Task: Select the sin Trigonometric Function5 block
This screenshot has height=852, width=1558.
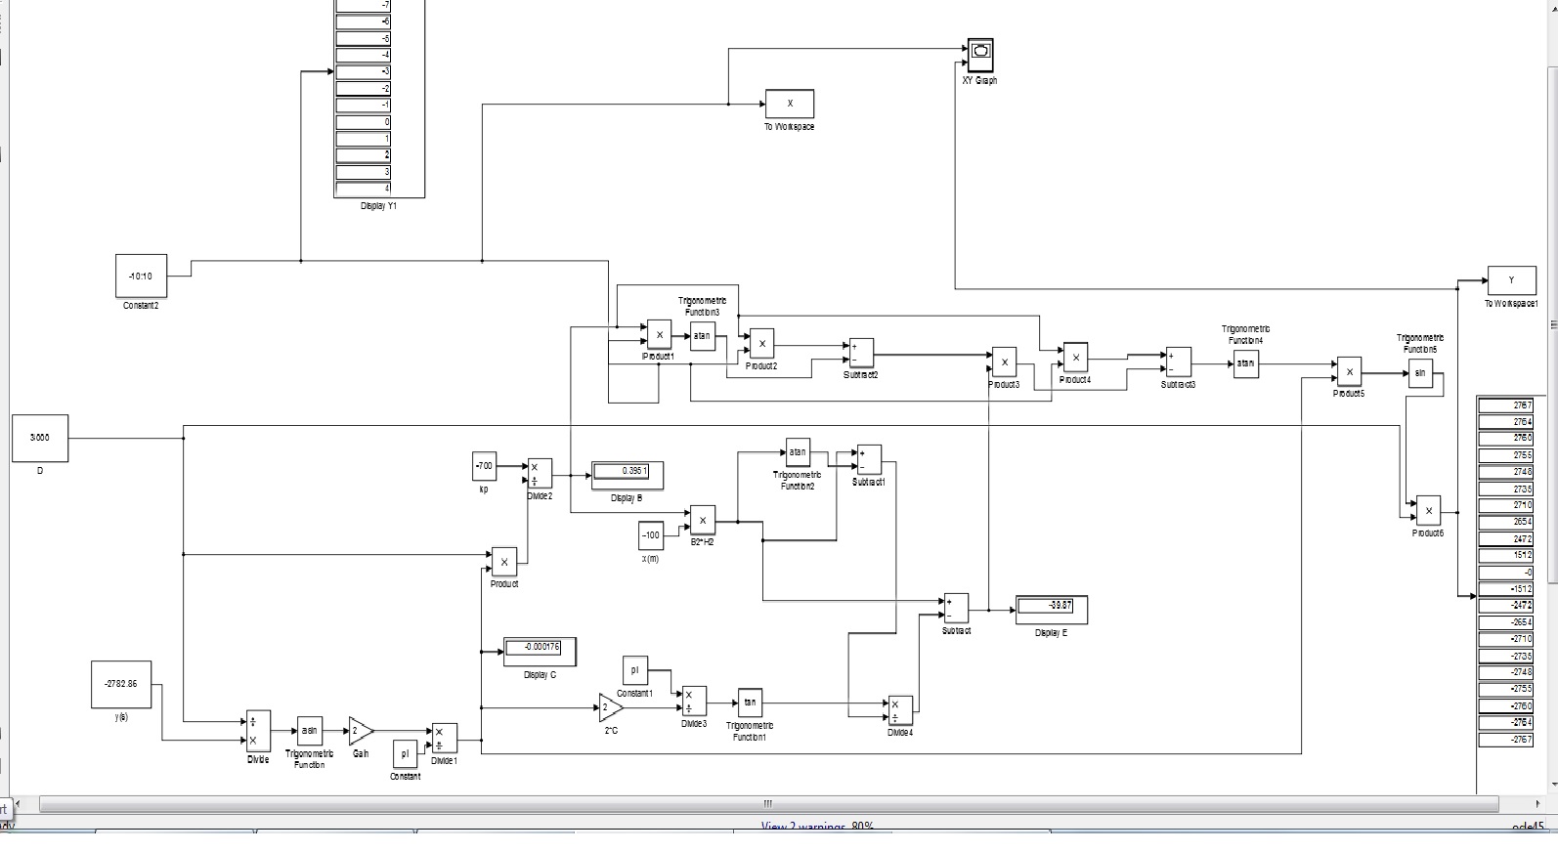Action: point(1420,373)
